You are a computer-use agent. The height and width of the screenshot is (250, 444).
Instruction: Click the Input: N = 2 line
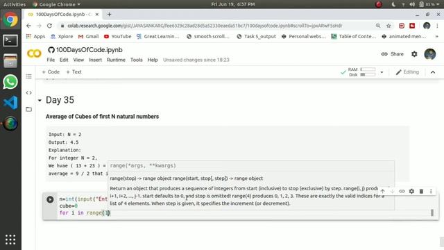65,134
